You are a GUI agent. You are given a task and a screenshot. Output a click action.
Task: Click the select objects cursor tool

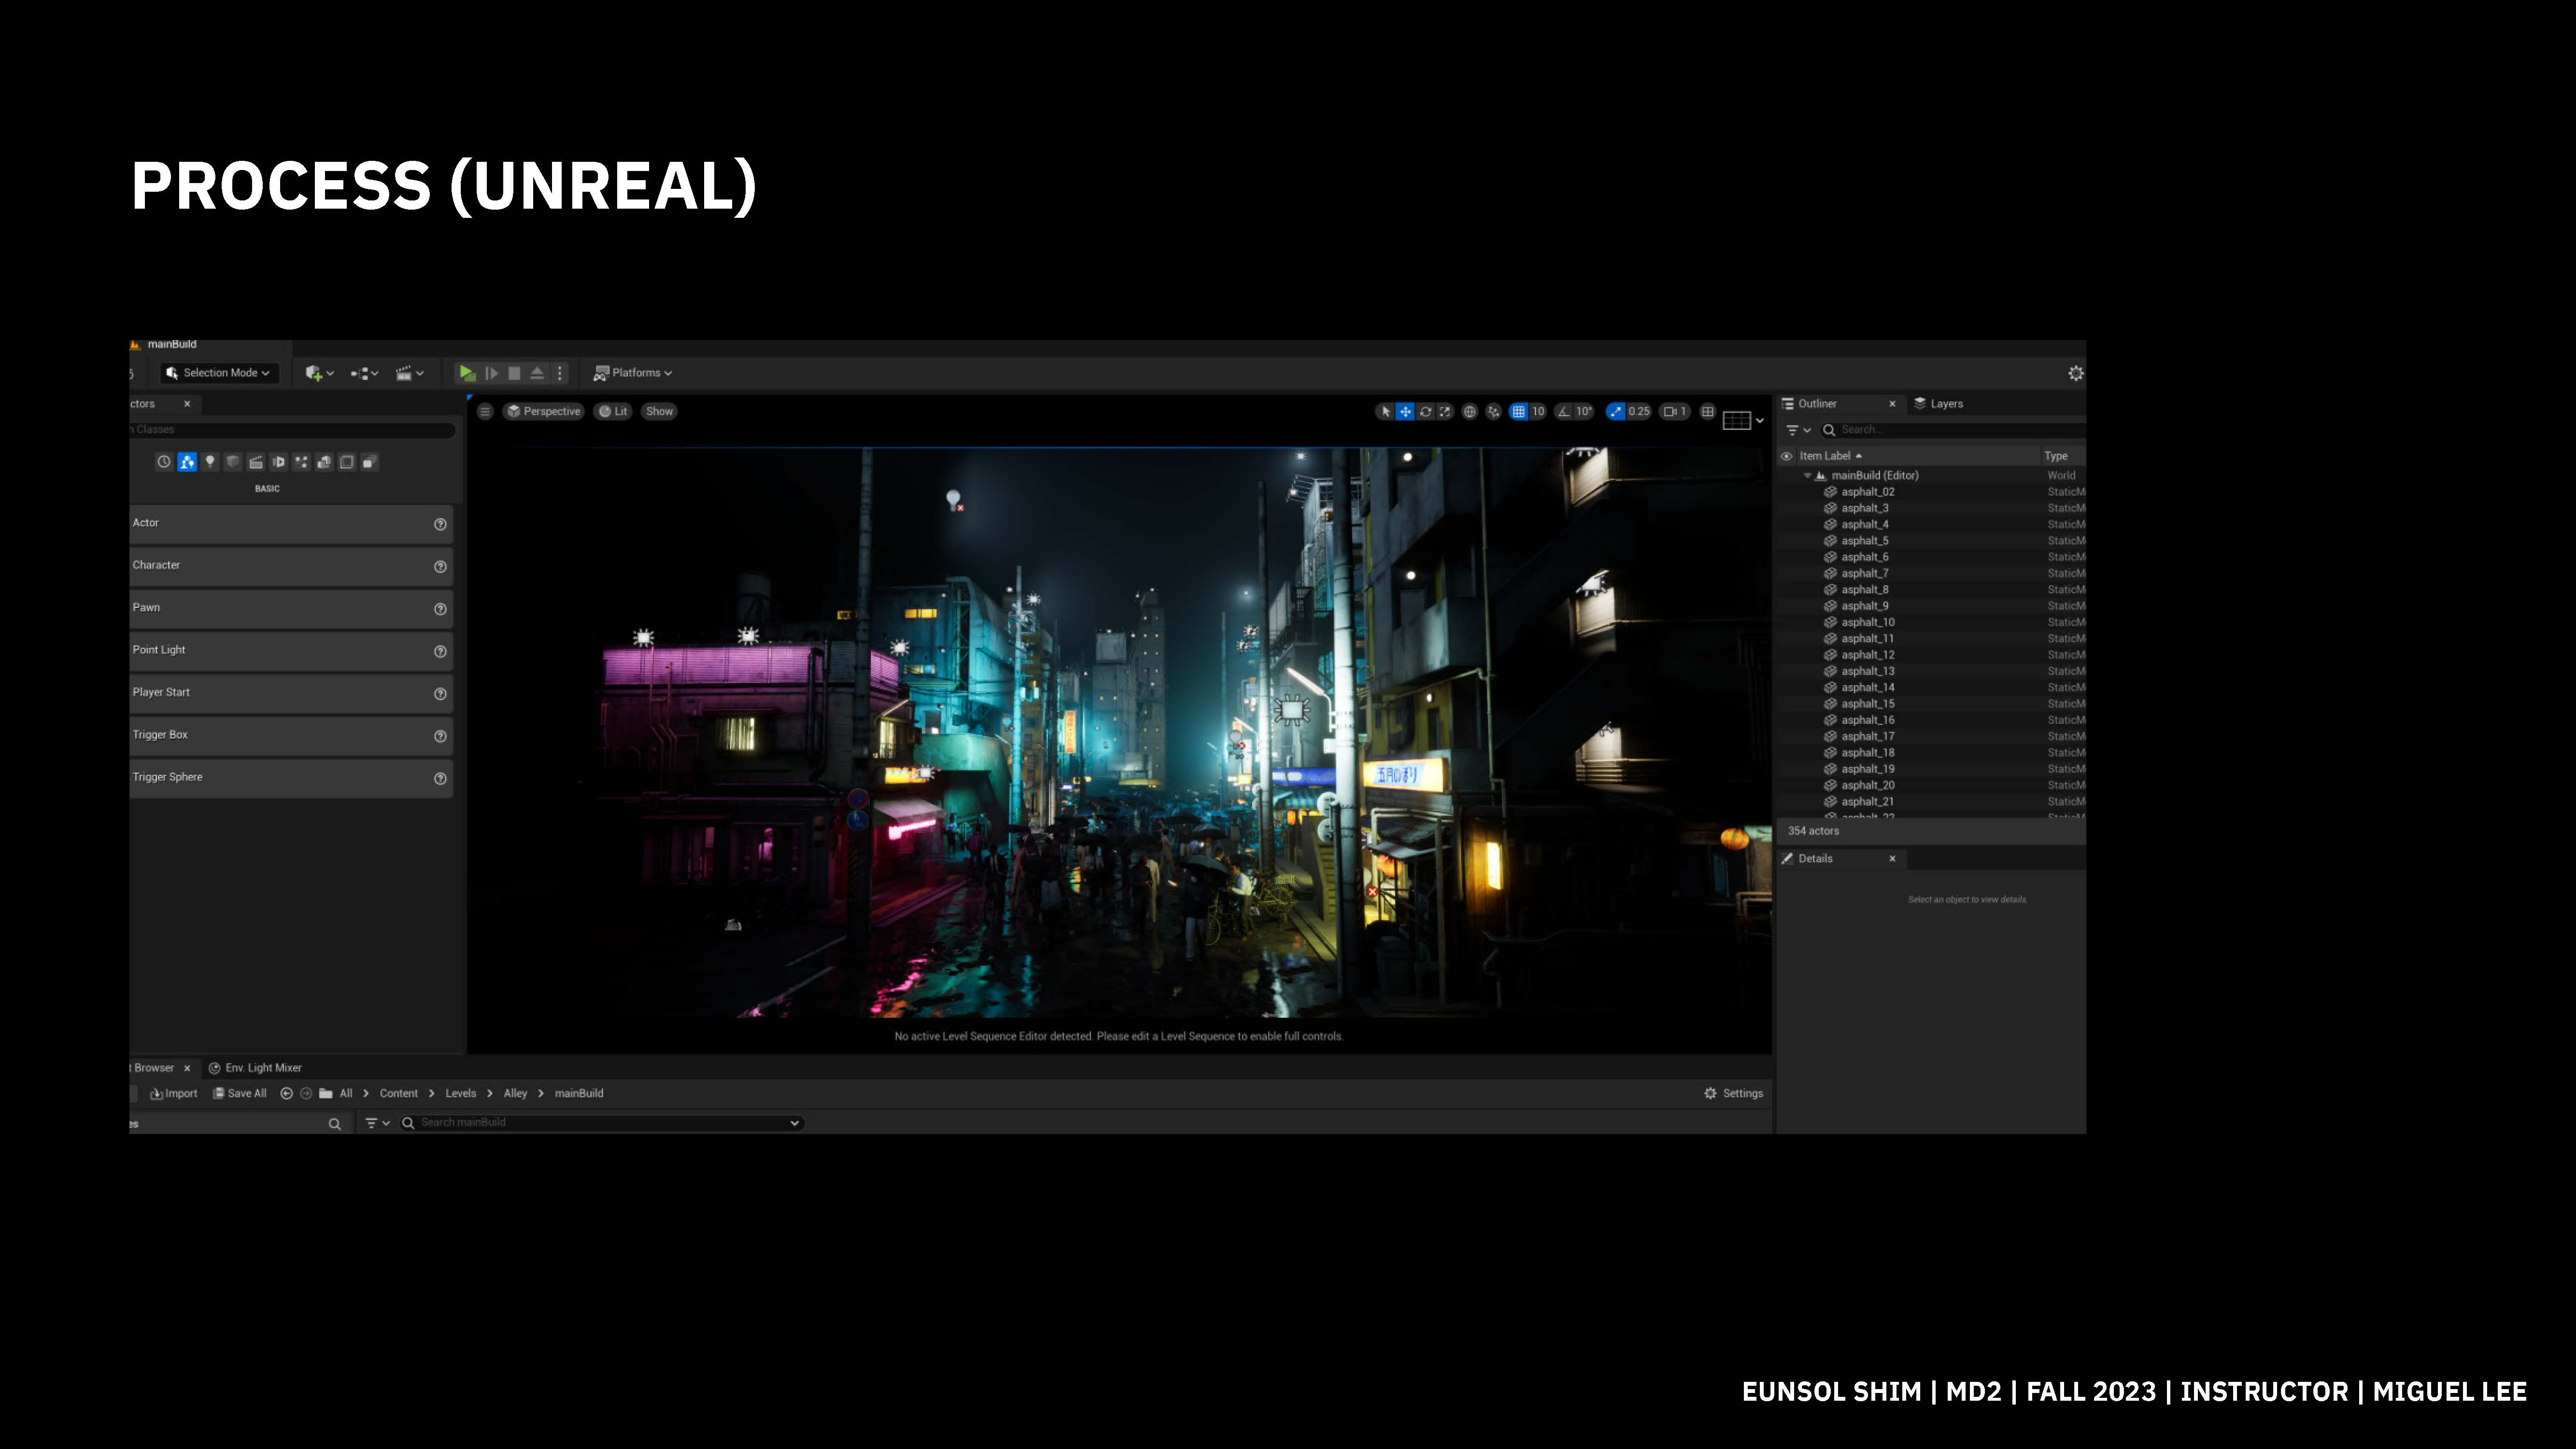1385,411
